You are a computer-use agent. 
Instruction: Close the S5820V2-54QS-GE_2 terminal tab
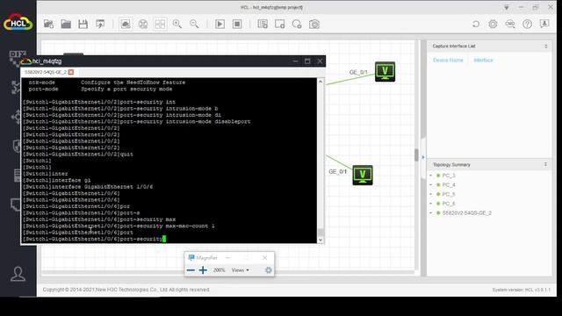pyautogui.click(x=71, y=72)
